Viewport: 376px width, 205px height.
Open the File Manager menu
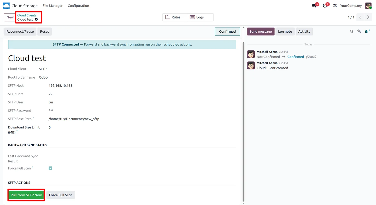point(52,6)
